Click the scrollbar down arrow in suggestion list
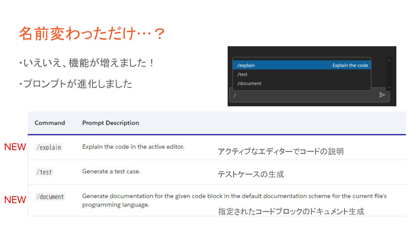The image size is (416, 234). [389, 88]
